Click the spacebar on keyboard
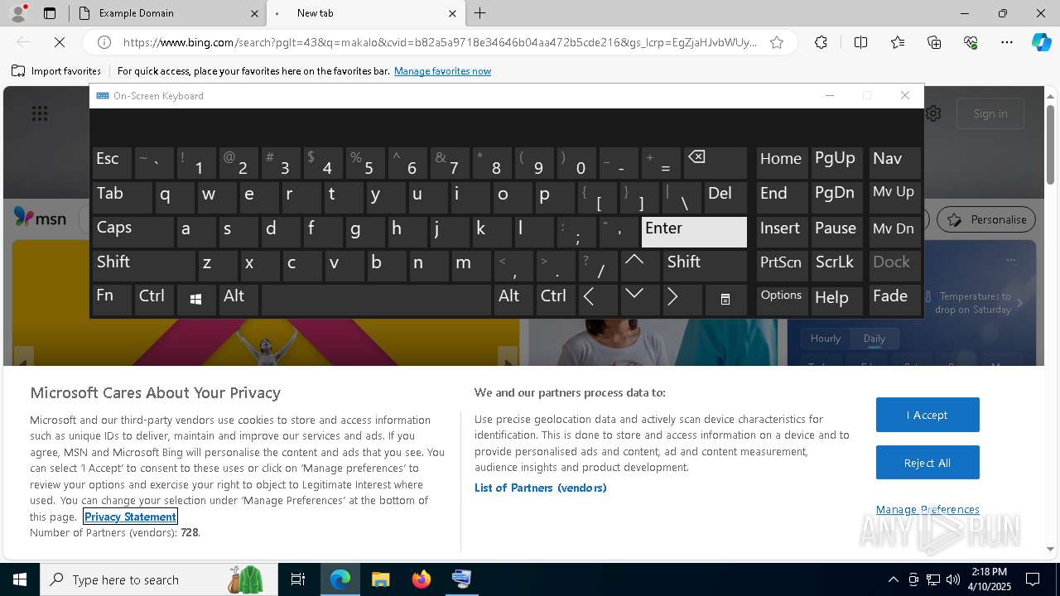The width and height of the screenshot is (1060, 596). [376, 300]
